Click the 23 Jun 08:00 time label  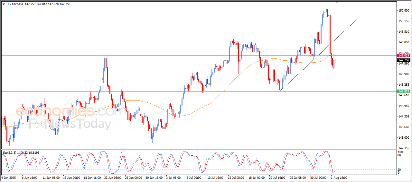[113, 178]
